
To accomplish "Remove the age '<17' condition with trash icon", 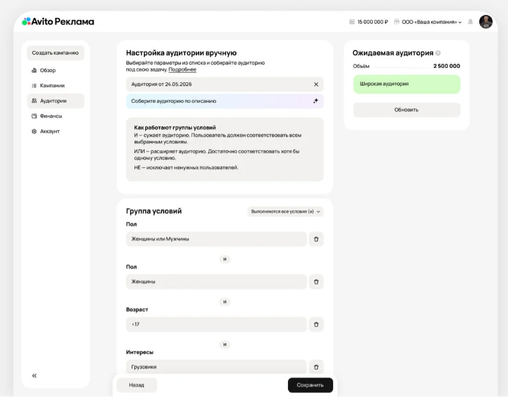I will pyautogui.click(x=316, y=324).
